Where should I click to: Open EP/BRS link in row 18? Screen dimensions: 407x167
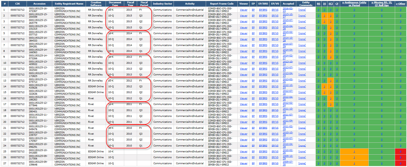(x=263, y=110)
